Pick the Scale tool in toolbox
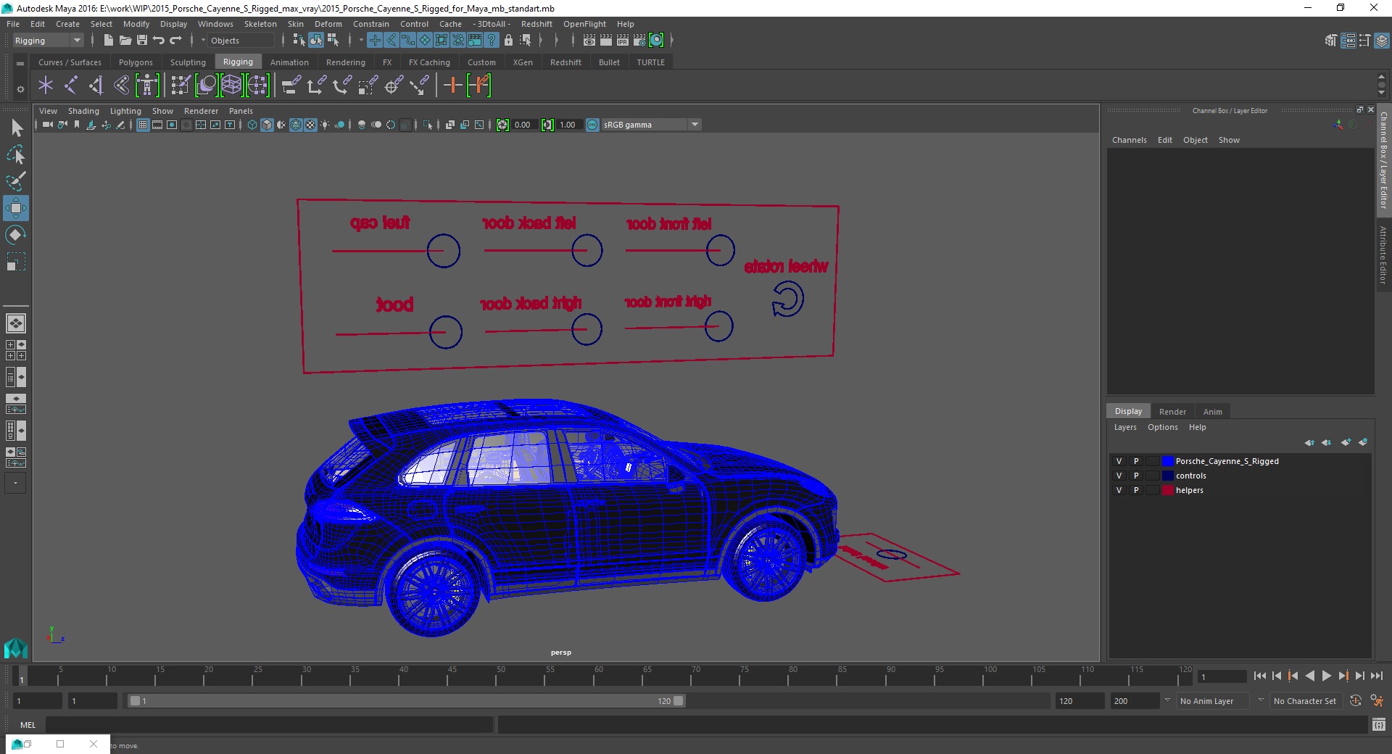Image resolution: width=1392 pixels, height=754 pixels. tap(16, 262)
